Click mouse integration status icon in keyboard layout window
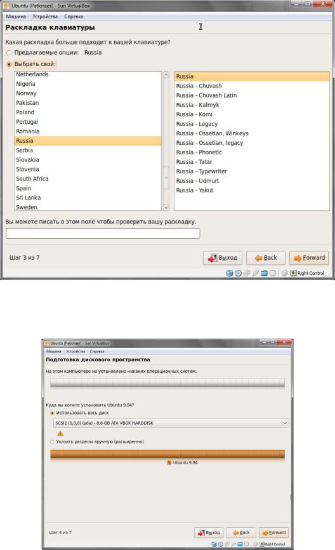The width and height of the screenshot is (335, 550). (x=284, y=273)
